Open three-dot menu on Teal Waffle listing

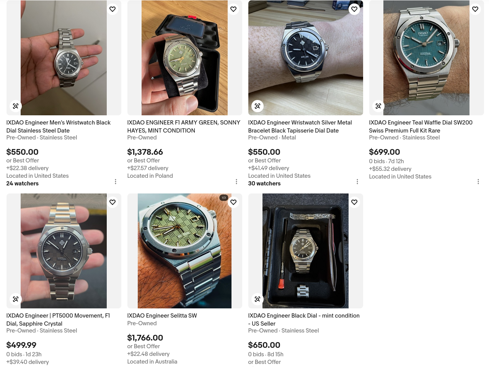click(478, 182)
